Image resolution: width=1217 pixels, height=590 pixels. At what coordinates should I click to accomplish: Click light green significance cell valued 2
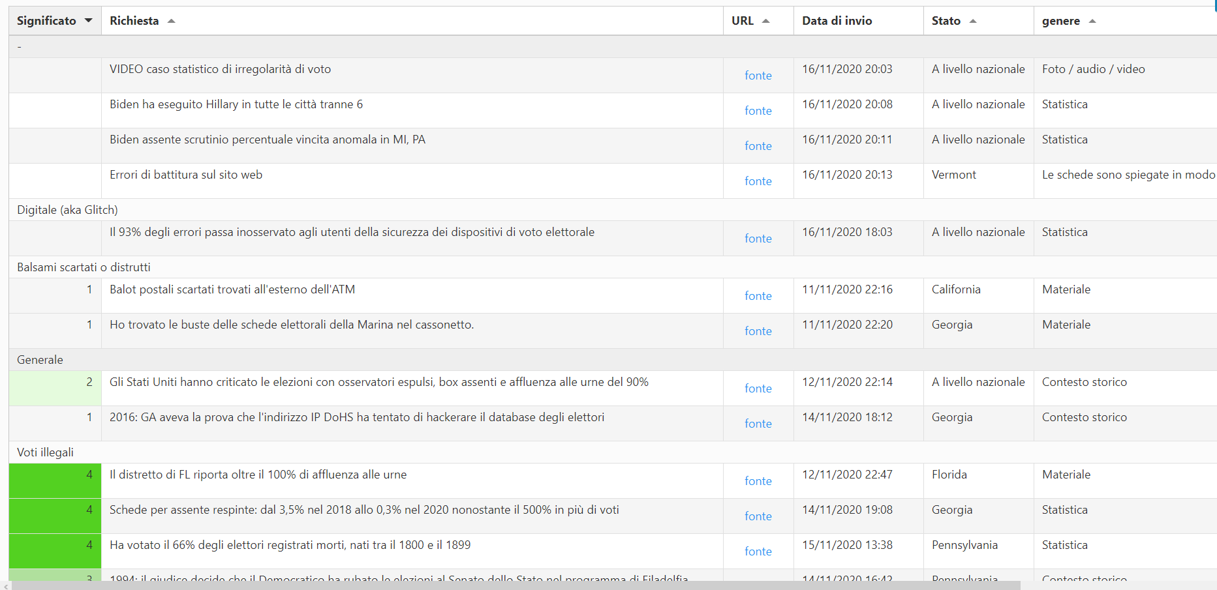click(x=55, y=389)
